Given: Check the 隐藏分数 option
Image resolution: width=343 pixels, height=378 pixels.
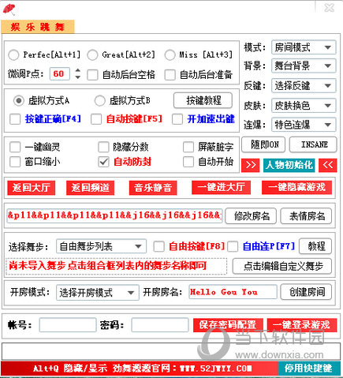Looking at the screenshot, I should (103, 147).
